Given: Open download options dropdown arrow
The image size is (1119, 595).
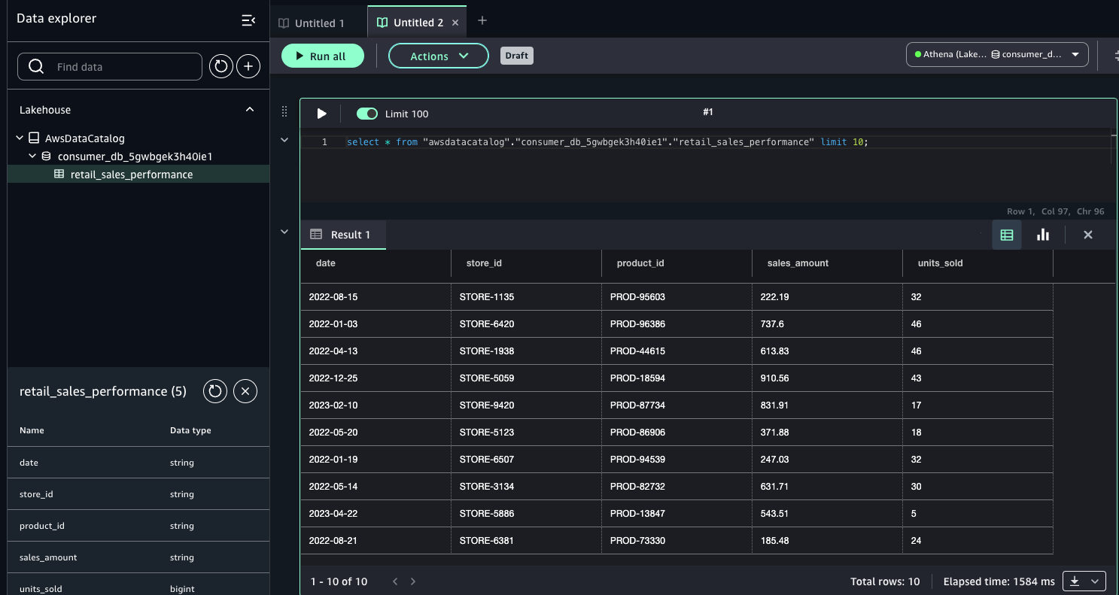Looking at the screenshot, I should click(x=1094, y=581).
